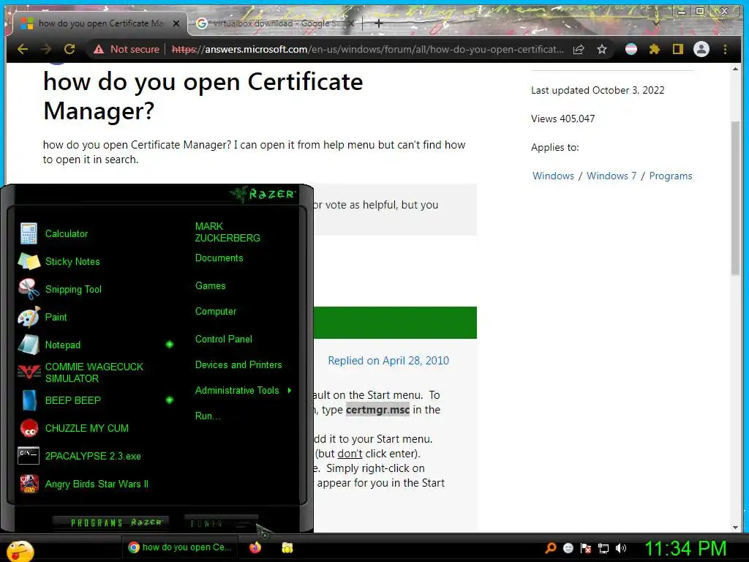Open the Chrome profile avatar
The width and height of the screenshot is (749, 562).
tap(701, 49)
